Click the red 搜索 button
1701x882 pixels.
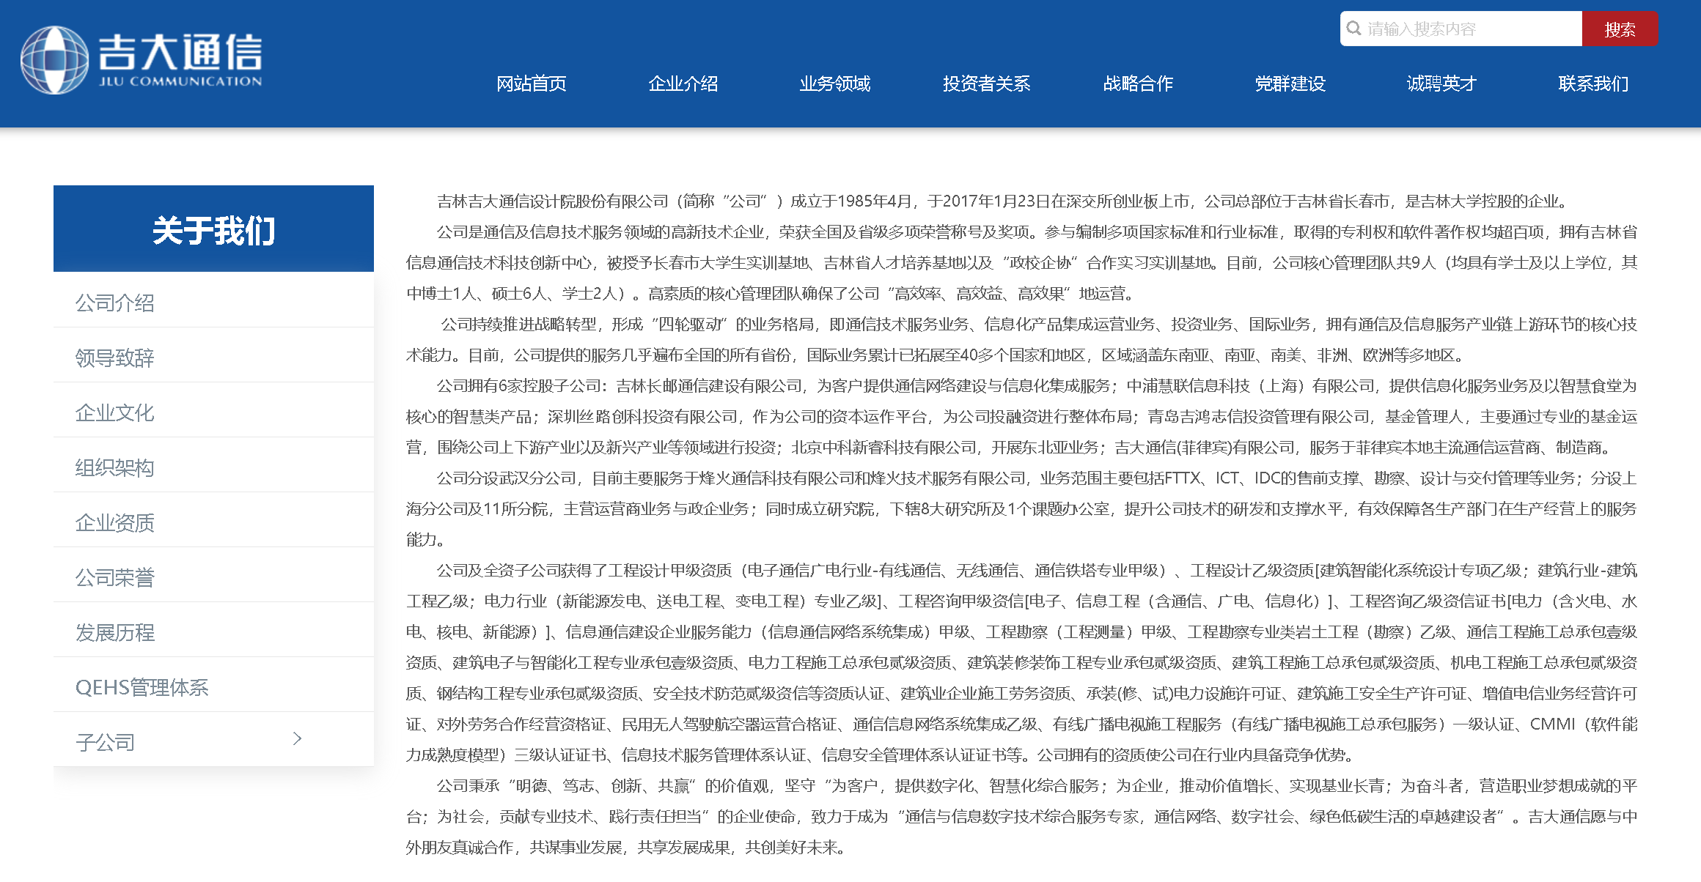(x=1620, y=29)
